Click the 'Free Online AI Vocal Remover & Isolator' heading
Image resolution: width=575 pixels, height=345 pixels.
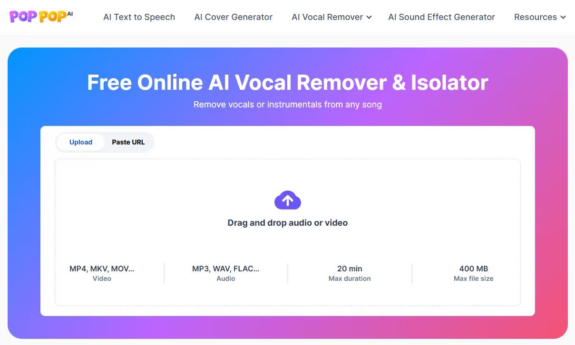(287, 83)
